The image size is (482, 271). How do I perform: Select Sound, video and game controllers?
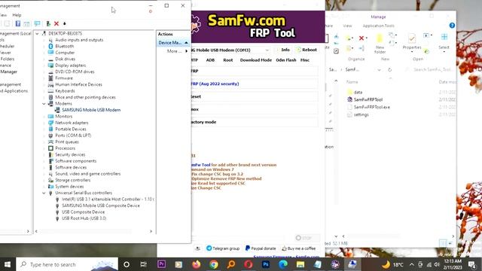87,174
